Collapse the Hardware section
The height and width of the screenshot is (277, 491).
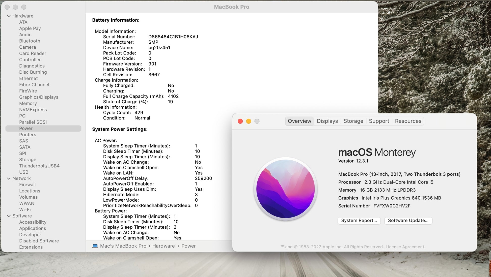click(9, 16)
